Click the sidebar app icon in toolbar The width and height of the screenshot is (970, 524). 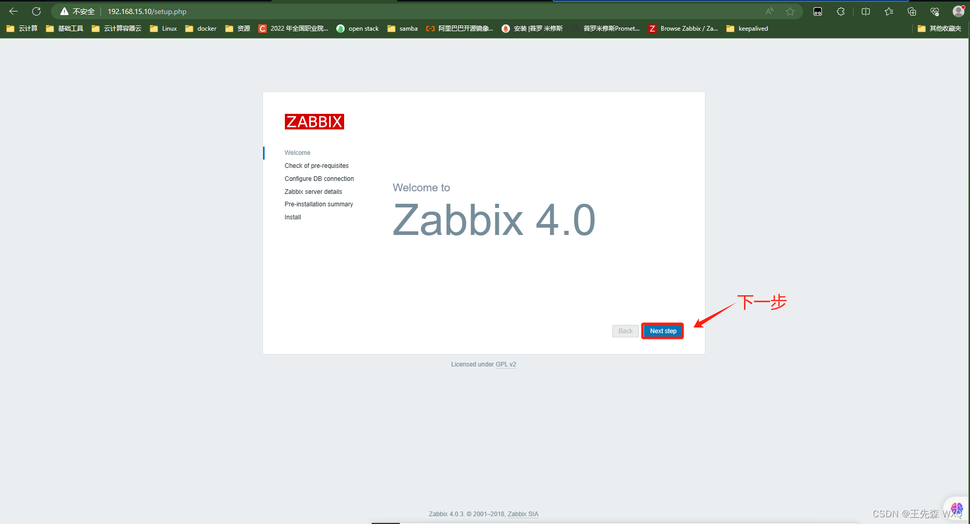[818, 11]
